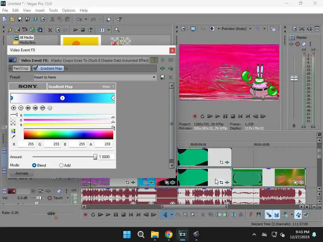323x242 pixels.
Task: Select the All Media tree item
Action: click(x=26, y=37)
